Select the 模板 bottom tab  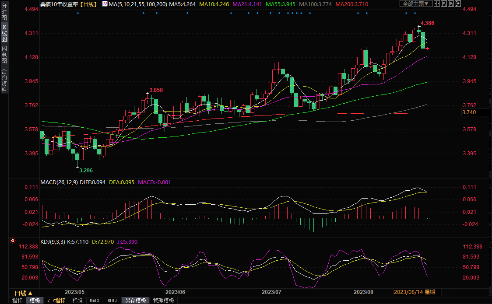click(x=35, y=301)
